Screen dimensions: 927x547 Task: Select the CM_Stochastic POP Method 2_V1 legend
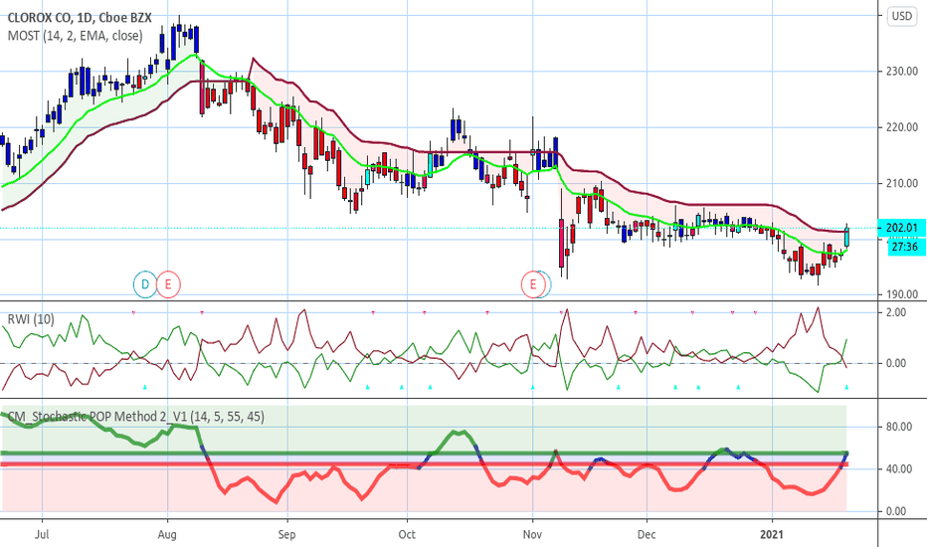pos(136,417)
